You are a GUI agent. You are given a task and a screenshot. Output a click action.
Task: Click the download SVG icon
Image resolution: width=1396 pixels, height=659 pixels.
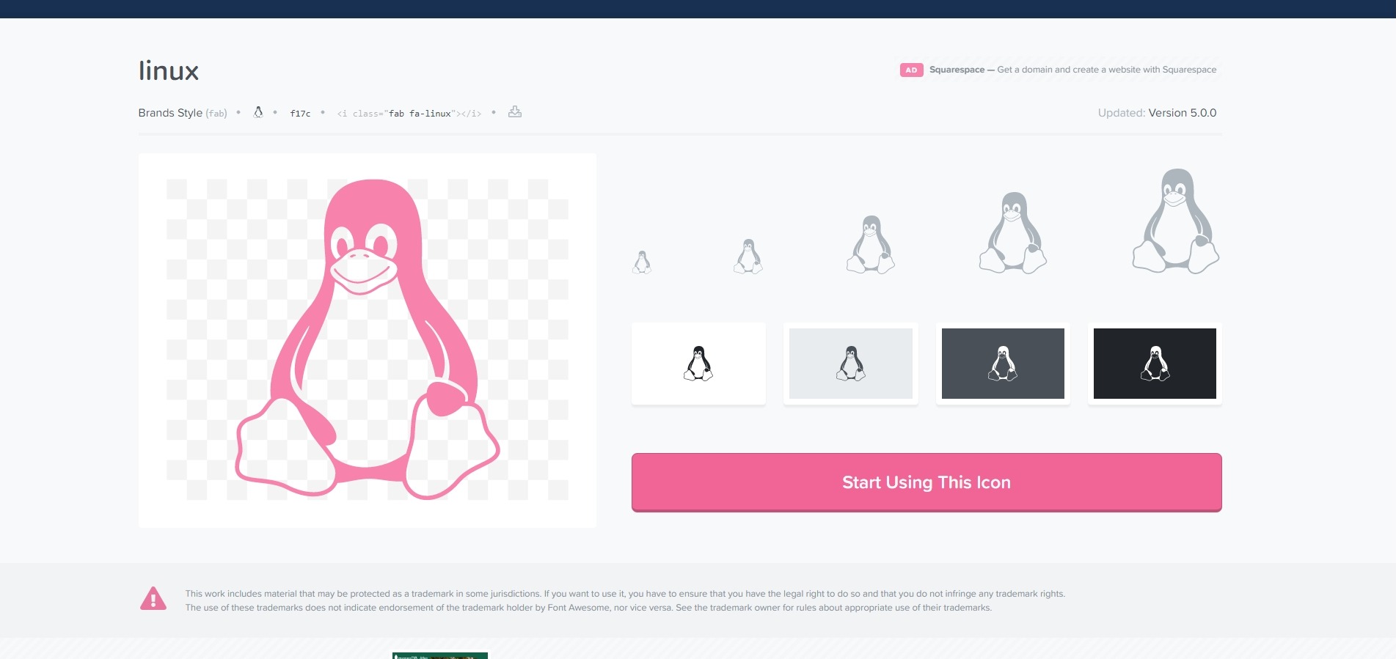(x=515, y=112)
